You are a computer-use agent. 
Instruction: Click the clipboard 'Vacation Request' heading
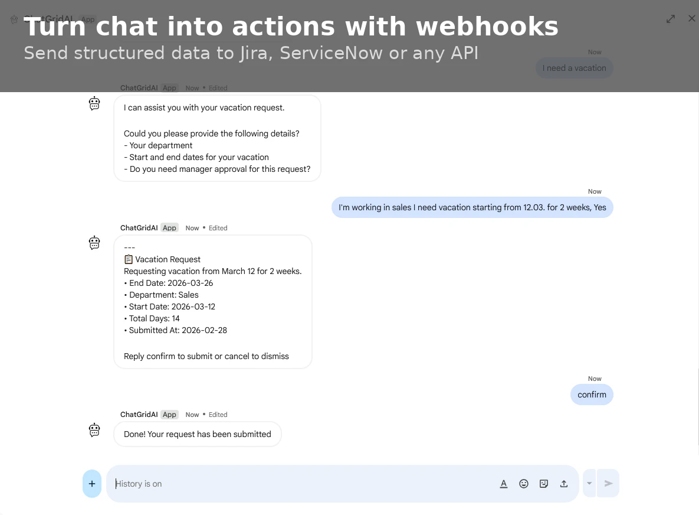click(x=162, y=259)
